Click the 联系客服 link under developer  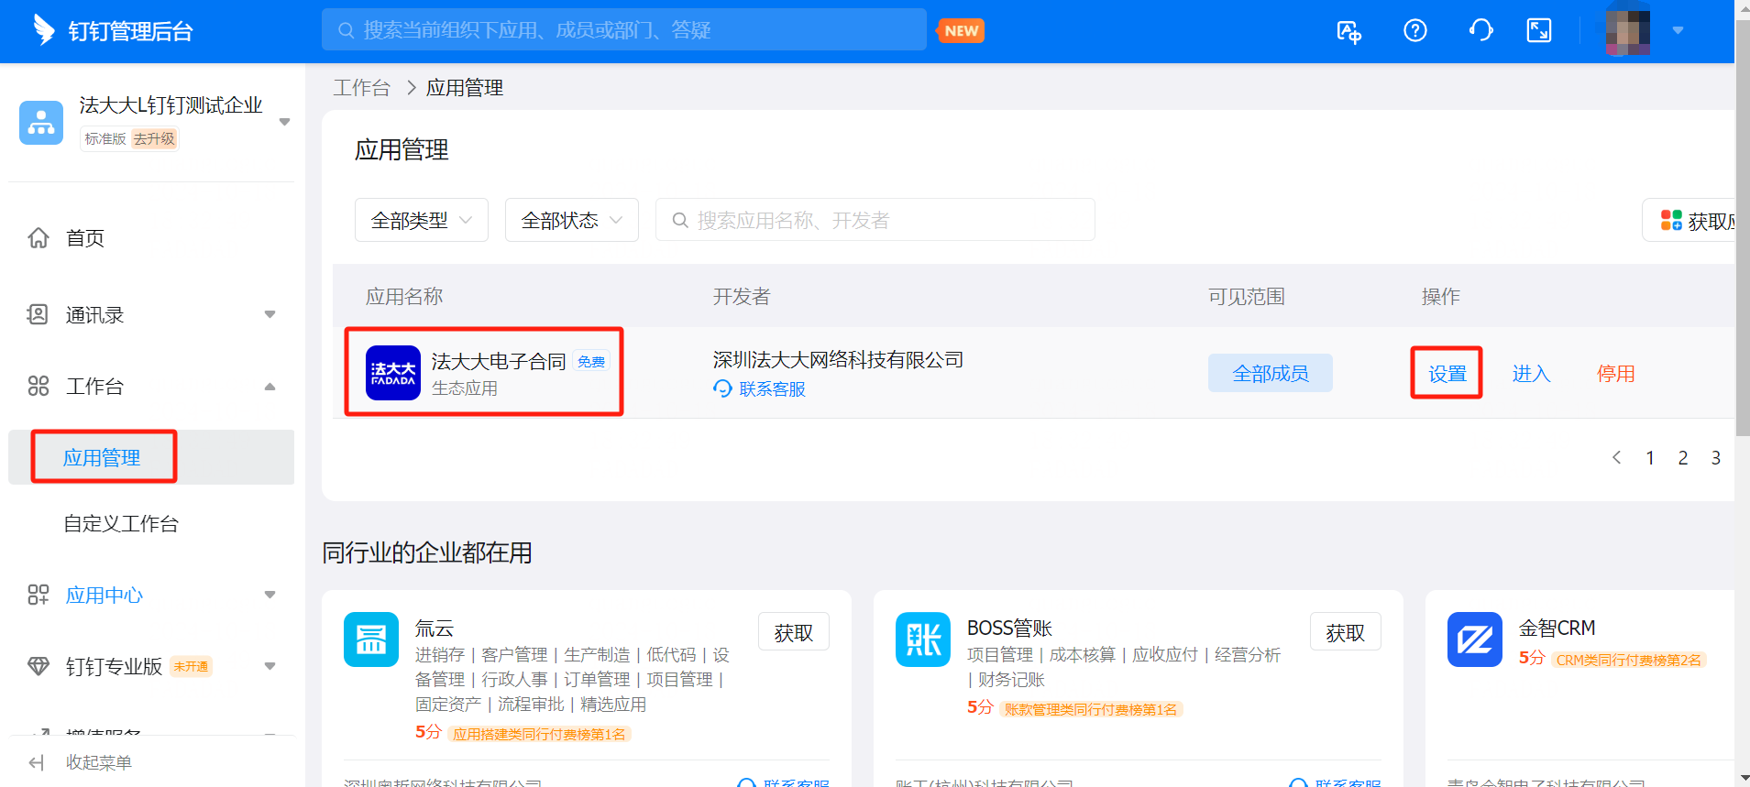tap(760, 388)
